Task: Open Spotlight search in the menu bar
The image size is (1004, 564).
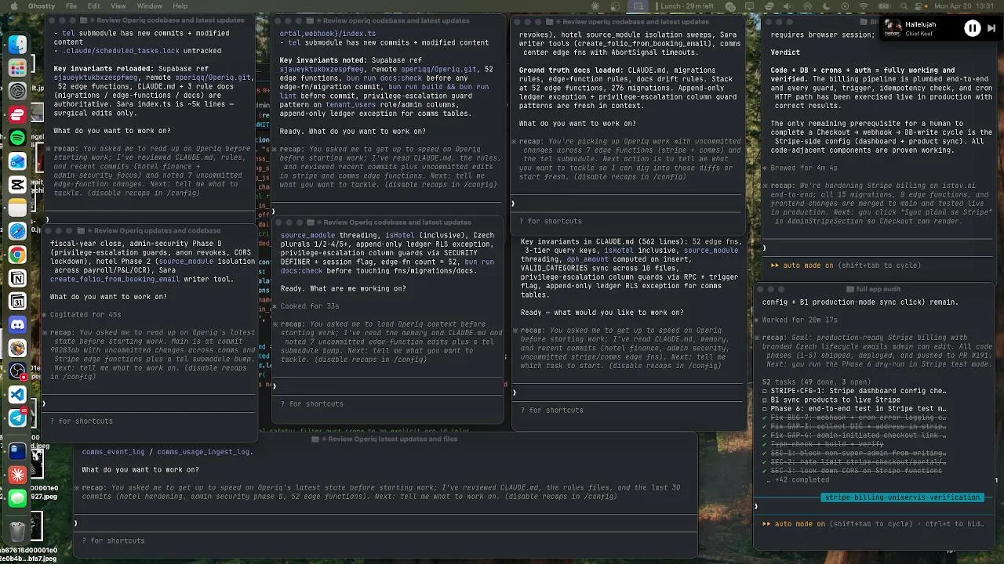Action: click(904, 5)
